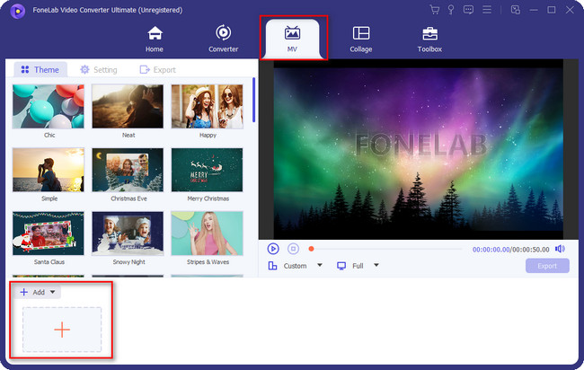Select the Theme sub-tab

tap(40, 70)
